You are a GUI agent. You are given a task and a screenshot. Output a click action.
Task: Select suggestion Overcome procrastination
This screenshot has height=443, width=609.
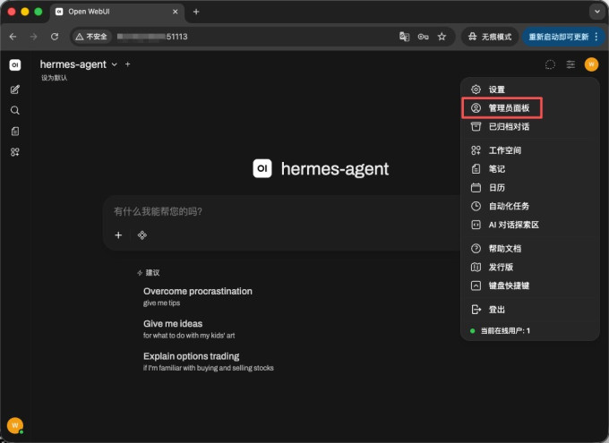coord(198,296)
